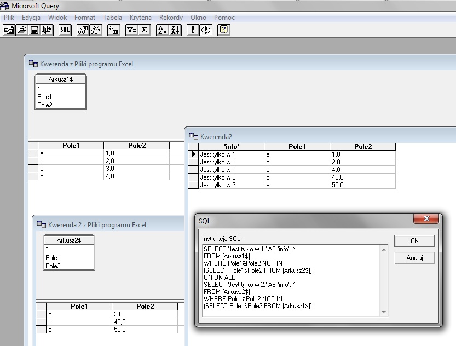Open a saved query with the folder icon
456x346 pixels.
pos(22,30)
